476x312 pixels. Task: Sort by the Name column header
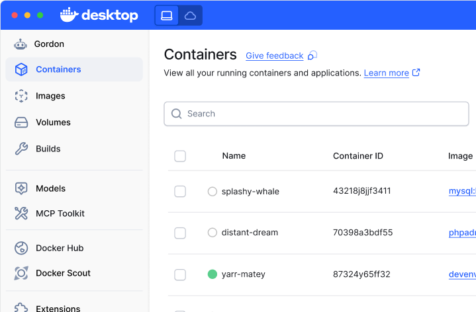[x=234, y=156]
